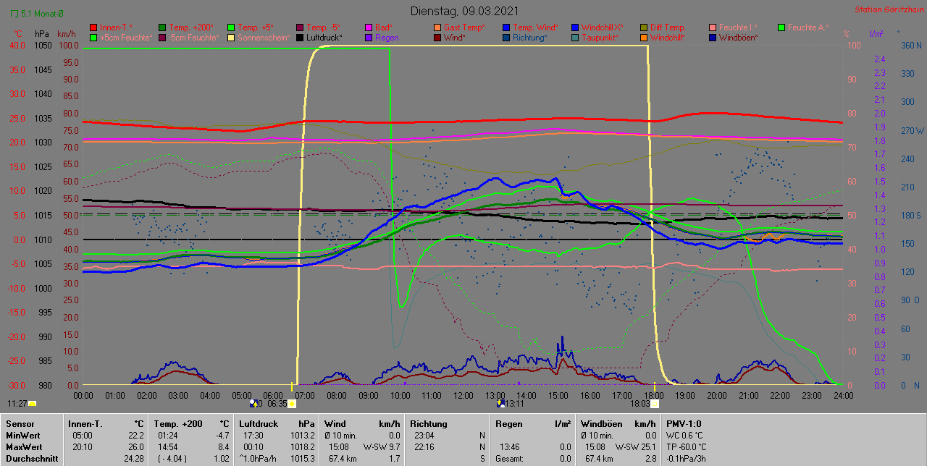Click the minimum pressure value 1013.2
Image resolution: width=927 pixels, height=466 pixels.
[302, 436]
